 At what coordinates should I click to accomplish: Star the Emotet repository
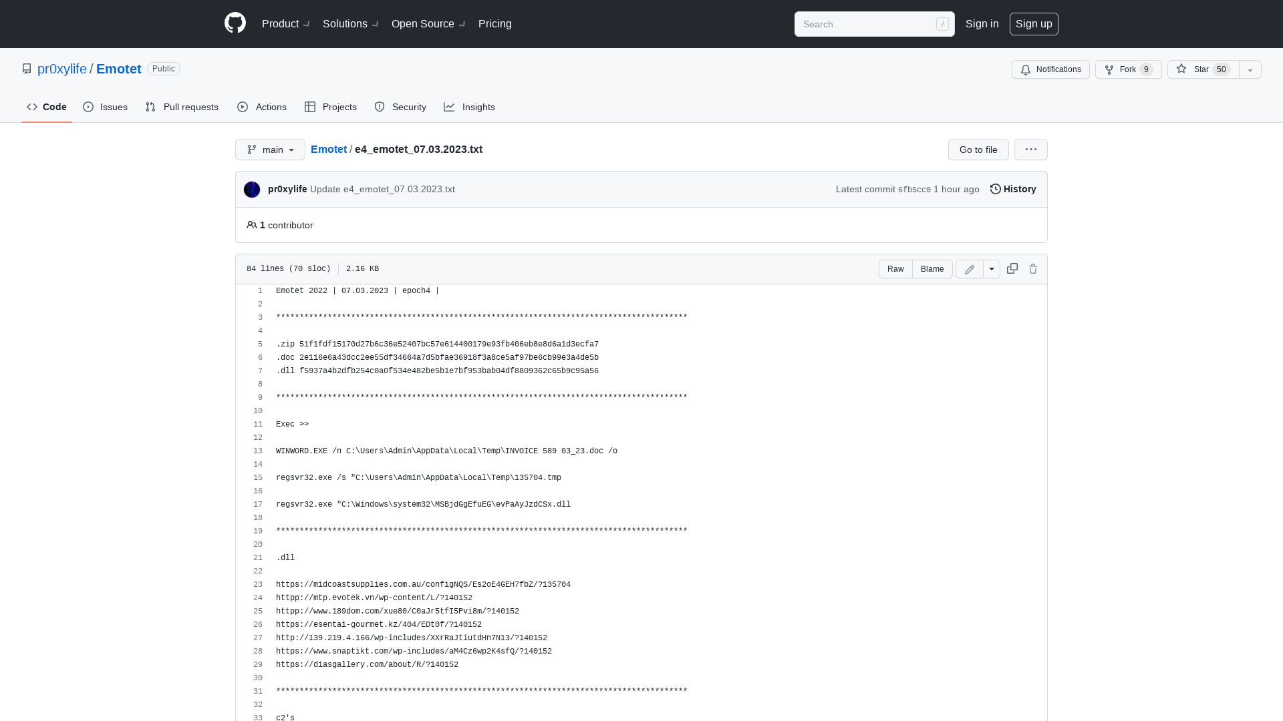point(1203,69)
